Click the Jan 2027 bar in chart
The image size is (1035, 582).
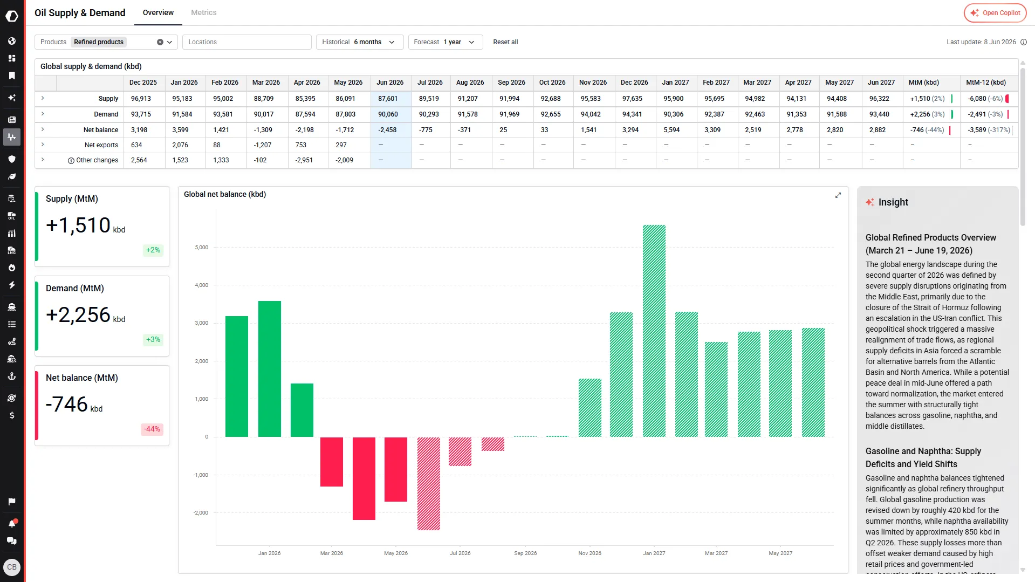point(654,331)
